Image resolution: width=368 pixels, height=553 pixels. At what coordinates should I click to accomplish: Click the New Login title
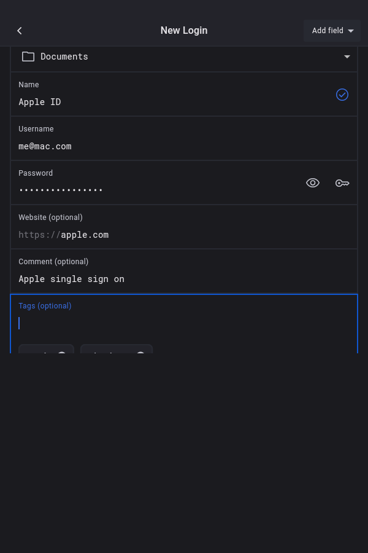click(184, 31)
